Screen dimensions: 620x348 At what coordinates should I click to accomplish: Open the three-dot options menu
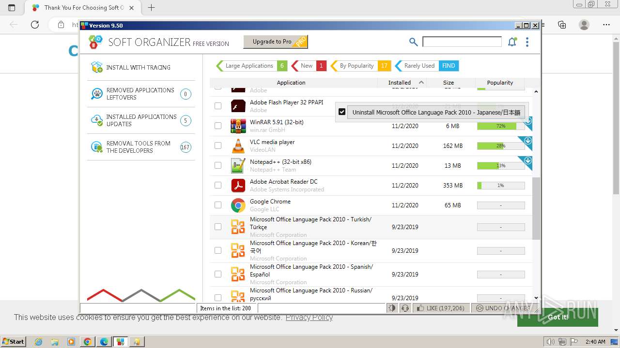pyautogui.click(x=527, y=42)
